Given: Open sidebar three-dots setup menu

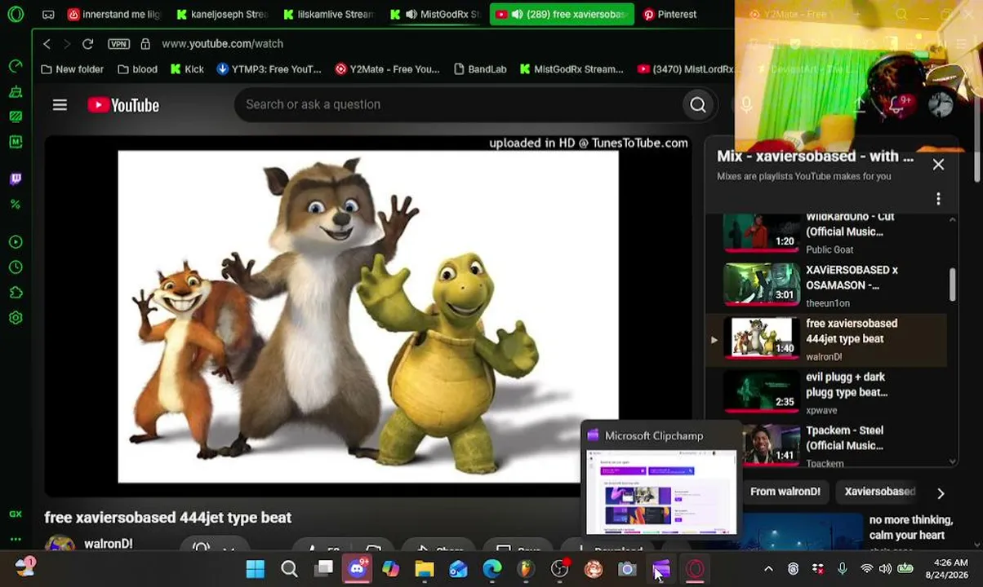Looking at the screenshot, I should point(16,539).
